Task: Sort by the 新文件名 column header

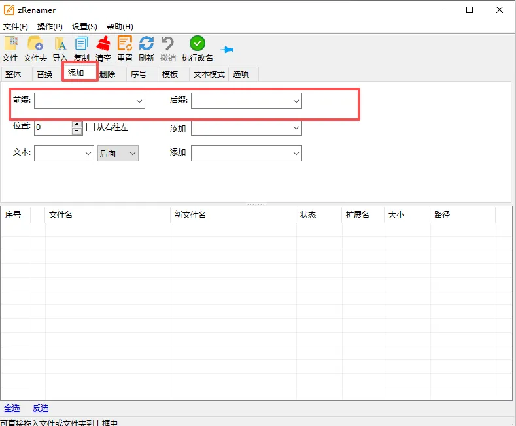Action: [x=233, y=215]
